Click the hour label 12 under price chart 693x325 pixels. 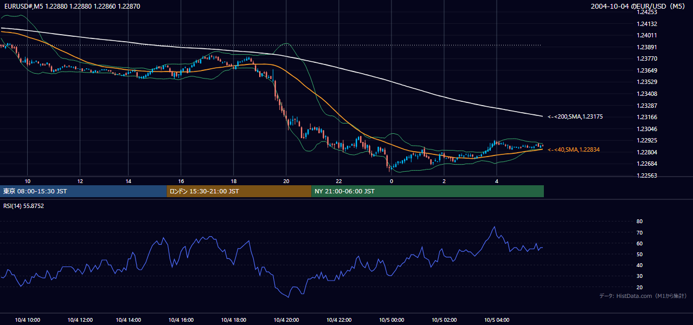[x=80, y=181]
